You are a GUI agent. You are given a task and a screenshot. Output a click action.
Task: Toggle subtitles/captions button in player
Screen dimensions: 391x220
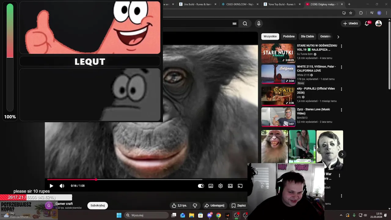211,186
